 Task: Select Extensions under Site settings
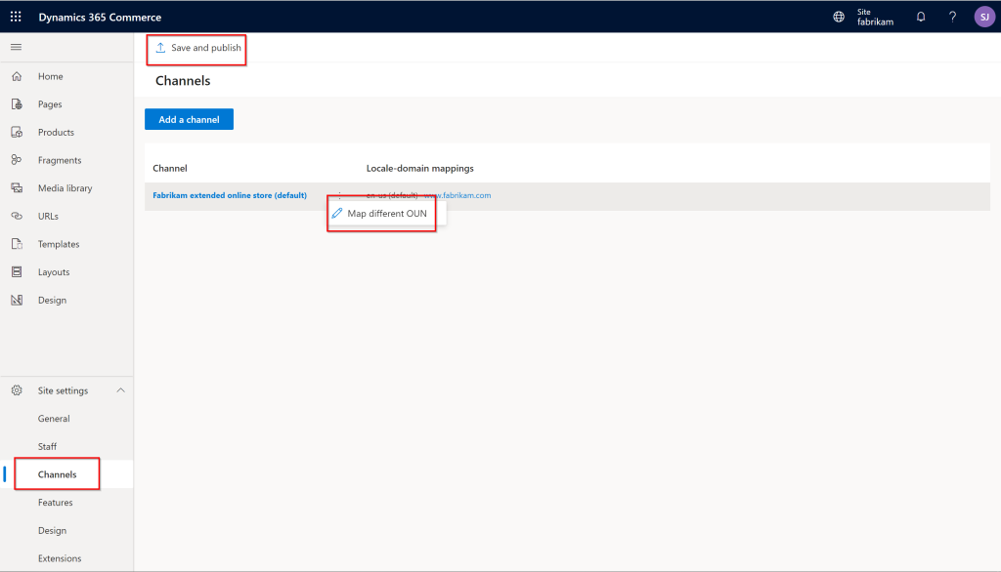(x=61, y=557)
